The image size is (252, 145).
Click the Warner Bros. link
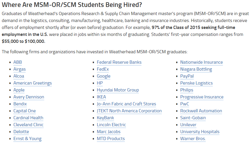[x=193, y=139]
